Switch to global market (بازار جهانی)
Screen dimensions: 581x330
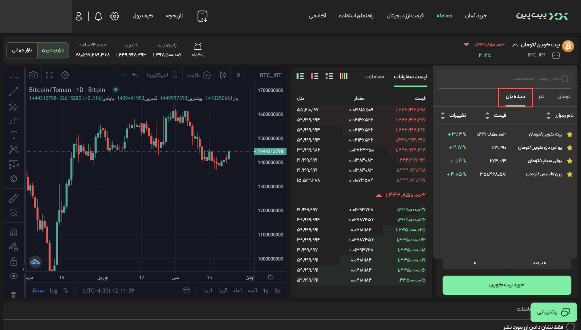[22, 50]
